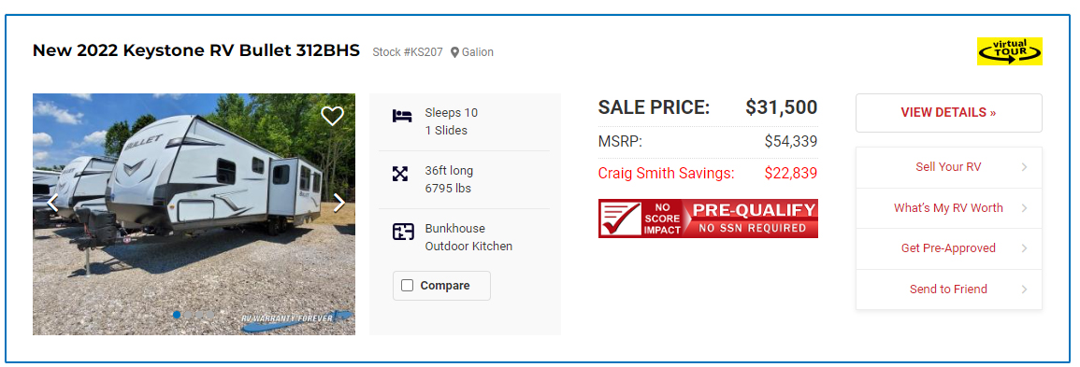
Task: Open Send to Friend chevron
Action: tap(1024, 289)
